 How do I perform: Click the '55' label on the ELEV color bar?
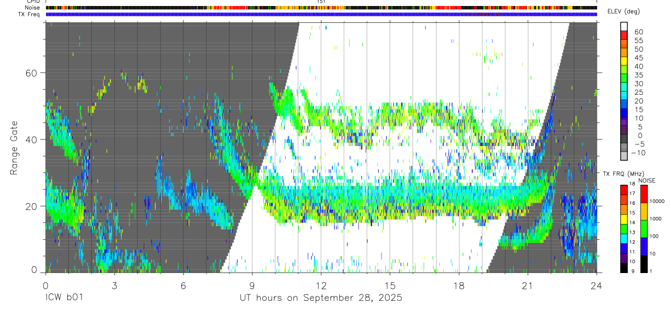(638, 40)
